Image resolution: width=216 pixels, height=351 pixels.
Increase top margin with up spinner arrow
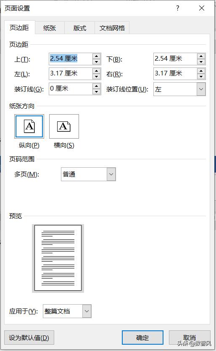[x=96, y=56]
